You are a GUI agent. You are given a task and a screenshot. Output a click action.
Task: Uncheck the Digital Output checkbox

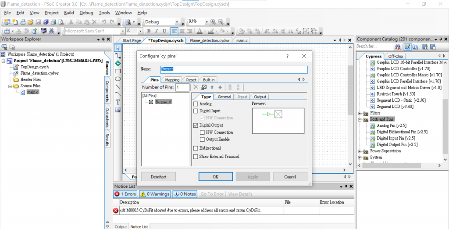point(196,125)
